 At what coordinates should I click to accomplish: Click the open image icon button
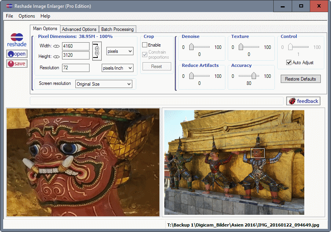(x=16, y=54)
